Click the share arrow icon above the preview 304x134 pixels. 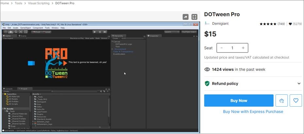pos(185,17)
